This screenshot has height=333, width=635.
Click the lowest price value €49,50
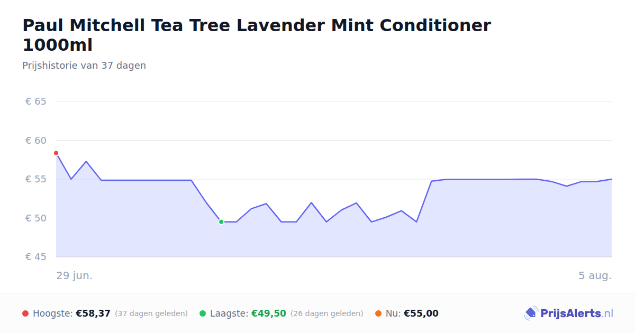(x=269, y=313)
